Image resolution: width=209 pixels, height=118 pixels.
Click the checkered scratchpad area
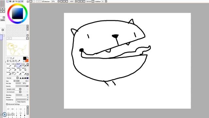(x=16, y=30)
